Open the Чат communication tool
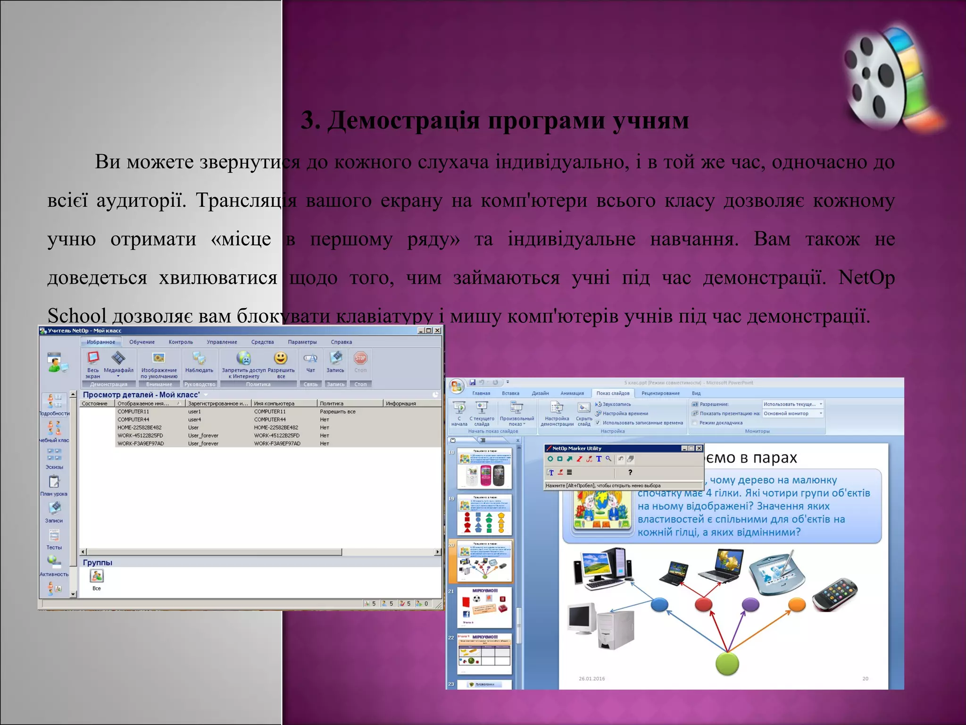The image size is (966, 725). 310,359
